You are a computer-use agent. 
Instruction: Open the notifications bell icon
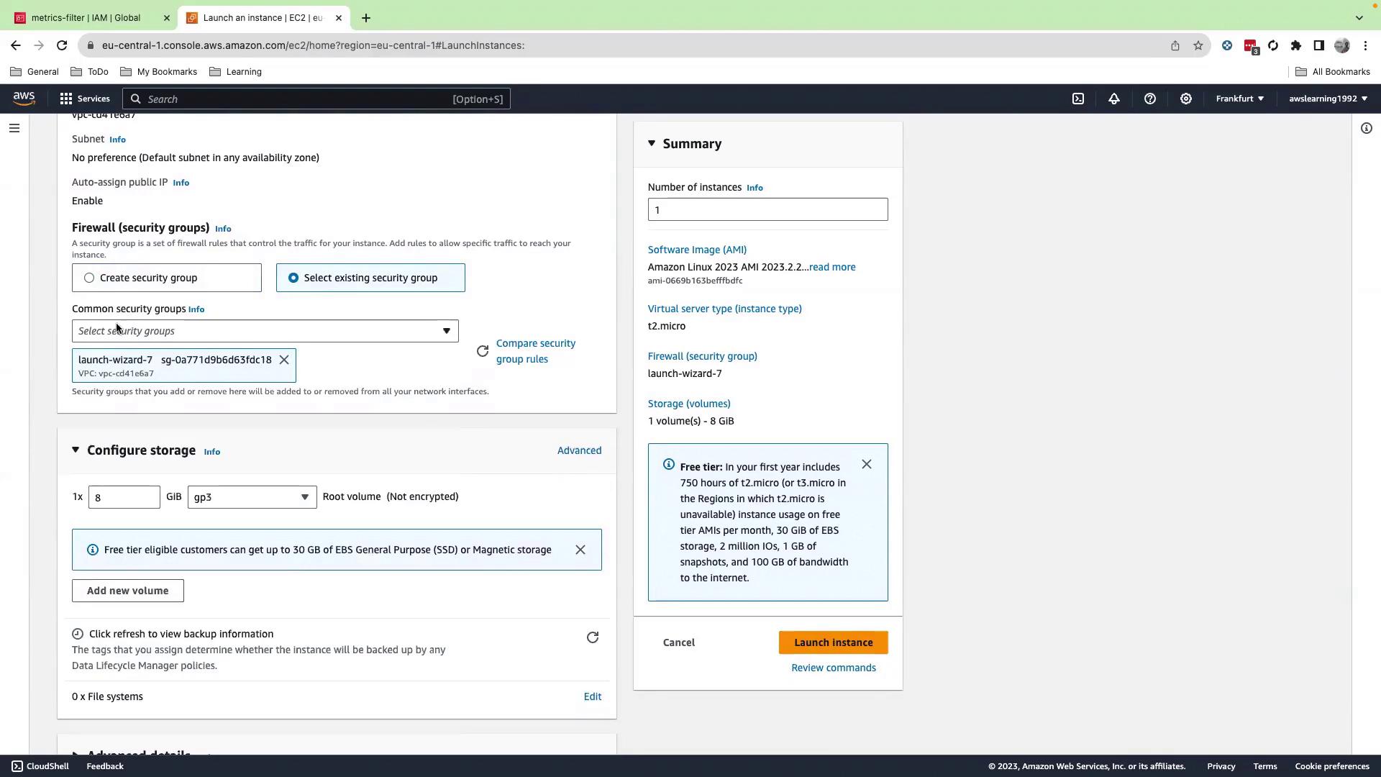tap(1113, 99)
